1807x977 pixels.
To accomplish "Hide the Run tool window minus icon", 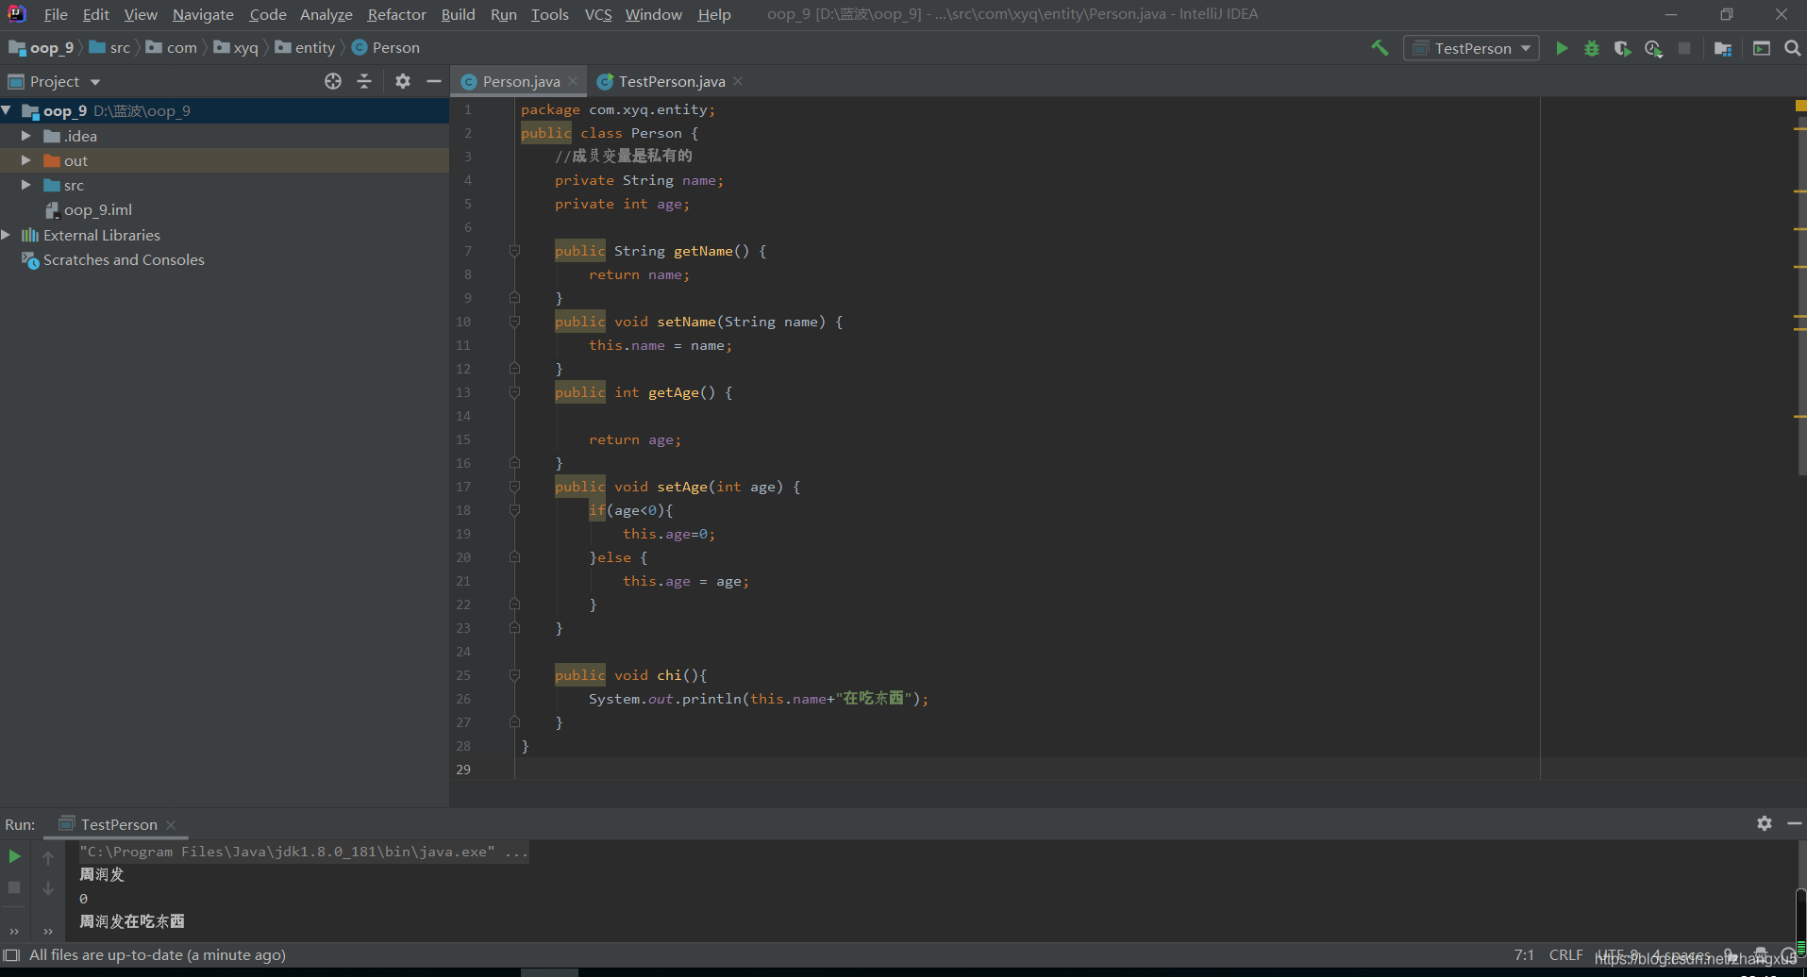I will pos(1795,823).
